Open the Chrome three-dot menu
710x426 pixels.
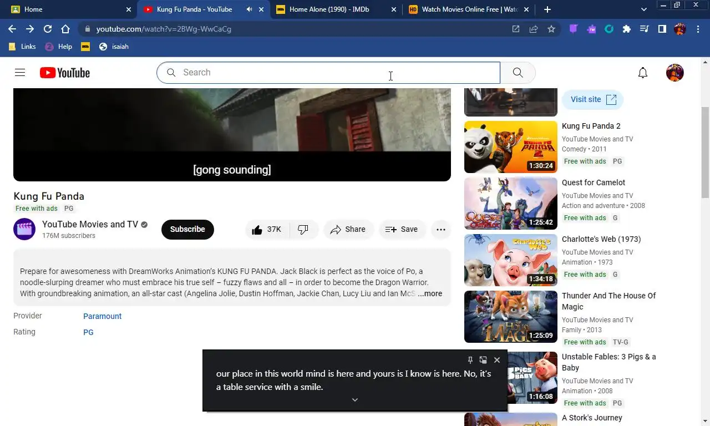(x=698, y=29)
